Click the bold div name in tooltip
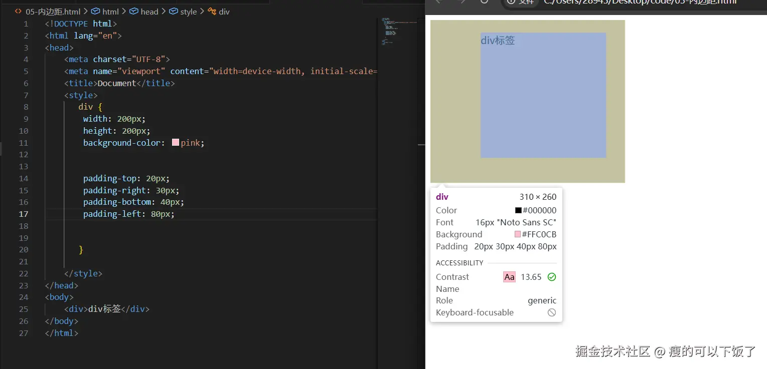767x369 pixels. [x=442, y=197]
